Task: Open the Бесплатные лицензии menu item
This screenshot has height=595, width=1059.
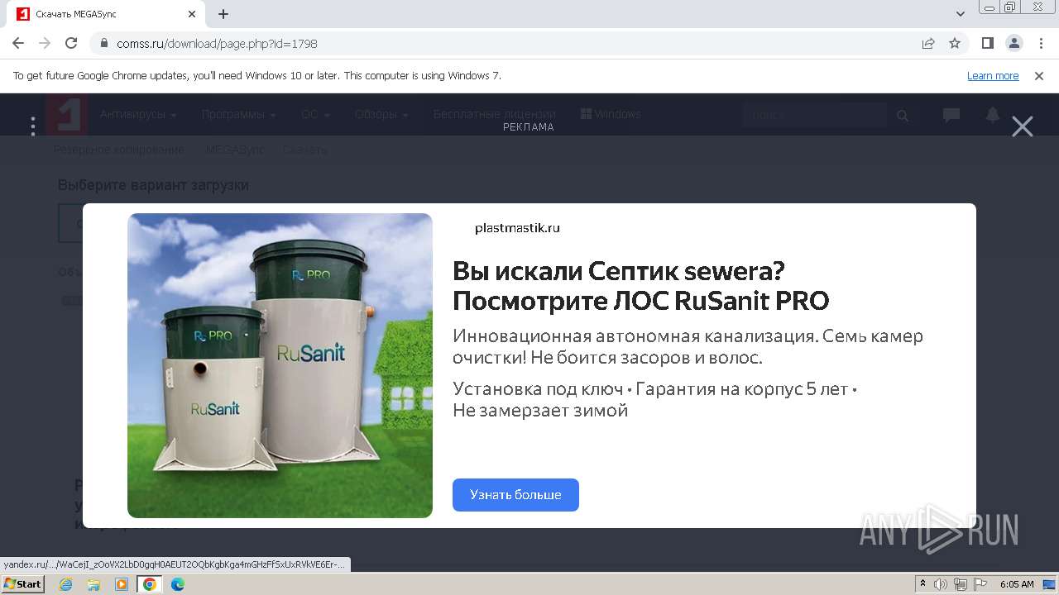Action: coord(495,114)
